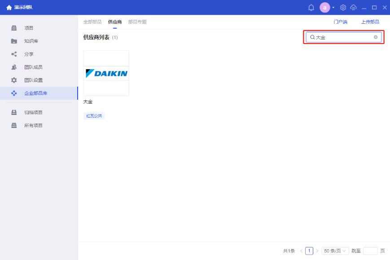The width and height of the screenshot is (390, 260).
Task: Click the 演示团队 team name
Action: [x=23, y=8]
